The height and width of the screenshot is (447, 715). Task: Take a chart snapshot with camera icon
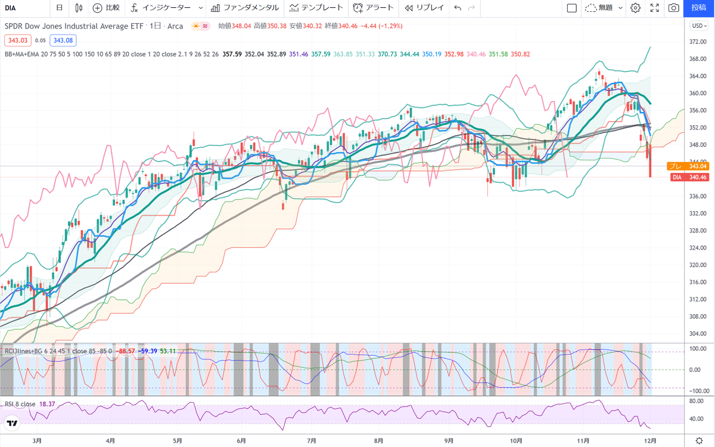point(673,8)
